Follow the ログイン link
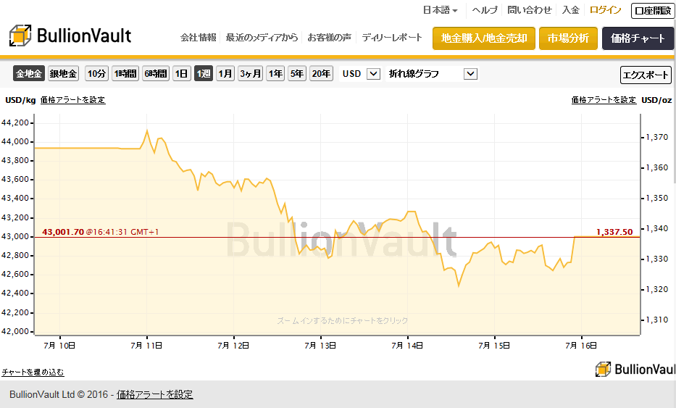The height and width of the screenshot is (408, 676). click(x=605, y=10)
